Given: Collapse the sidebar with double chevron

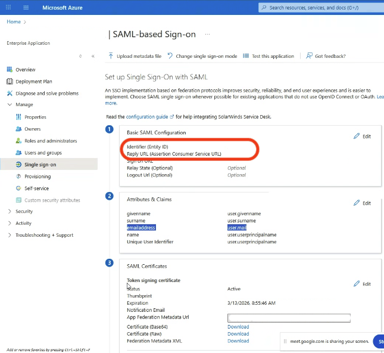Looking at the screenshot, I should (93, 56).
